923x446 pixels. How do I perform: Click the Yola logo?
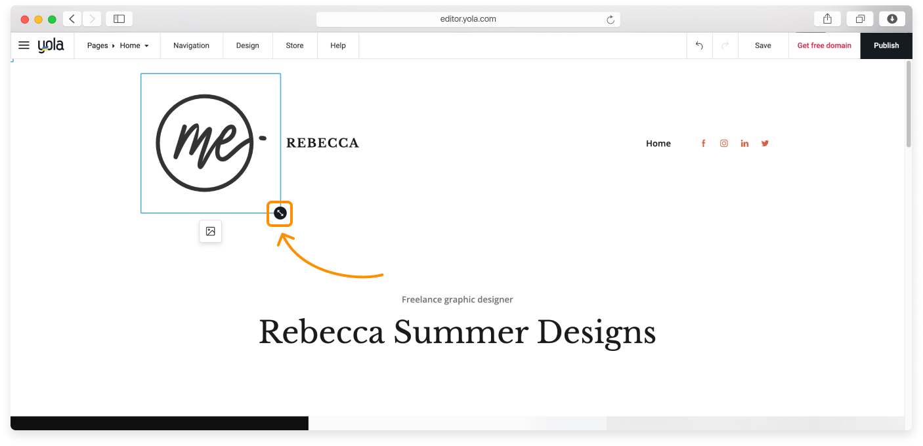[51, 45]
